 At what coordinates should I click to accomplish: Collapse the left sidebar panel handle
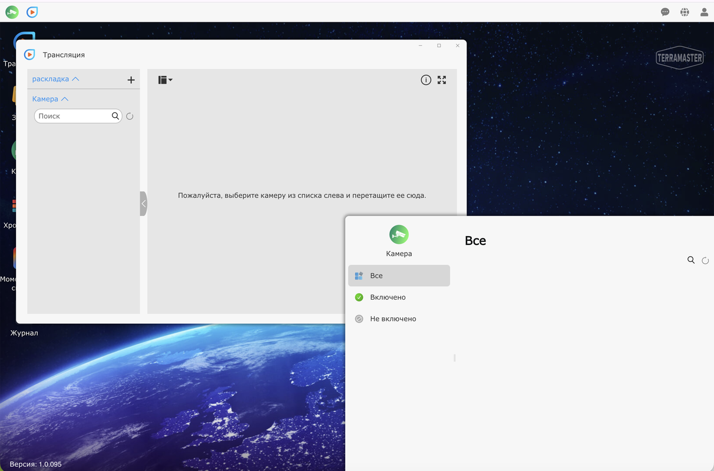point(143,204)
